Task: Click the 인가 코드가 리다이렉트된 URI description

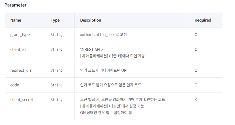Action: point(104,70)
